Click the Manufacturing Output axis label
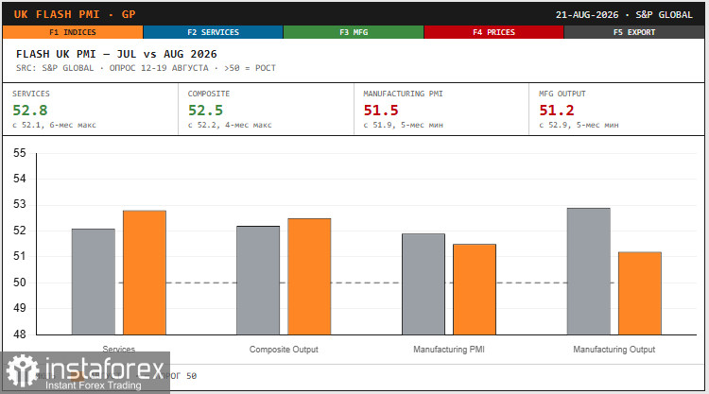 614,350
